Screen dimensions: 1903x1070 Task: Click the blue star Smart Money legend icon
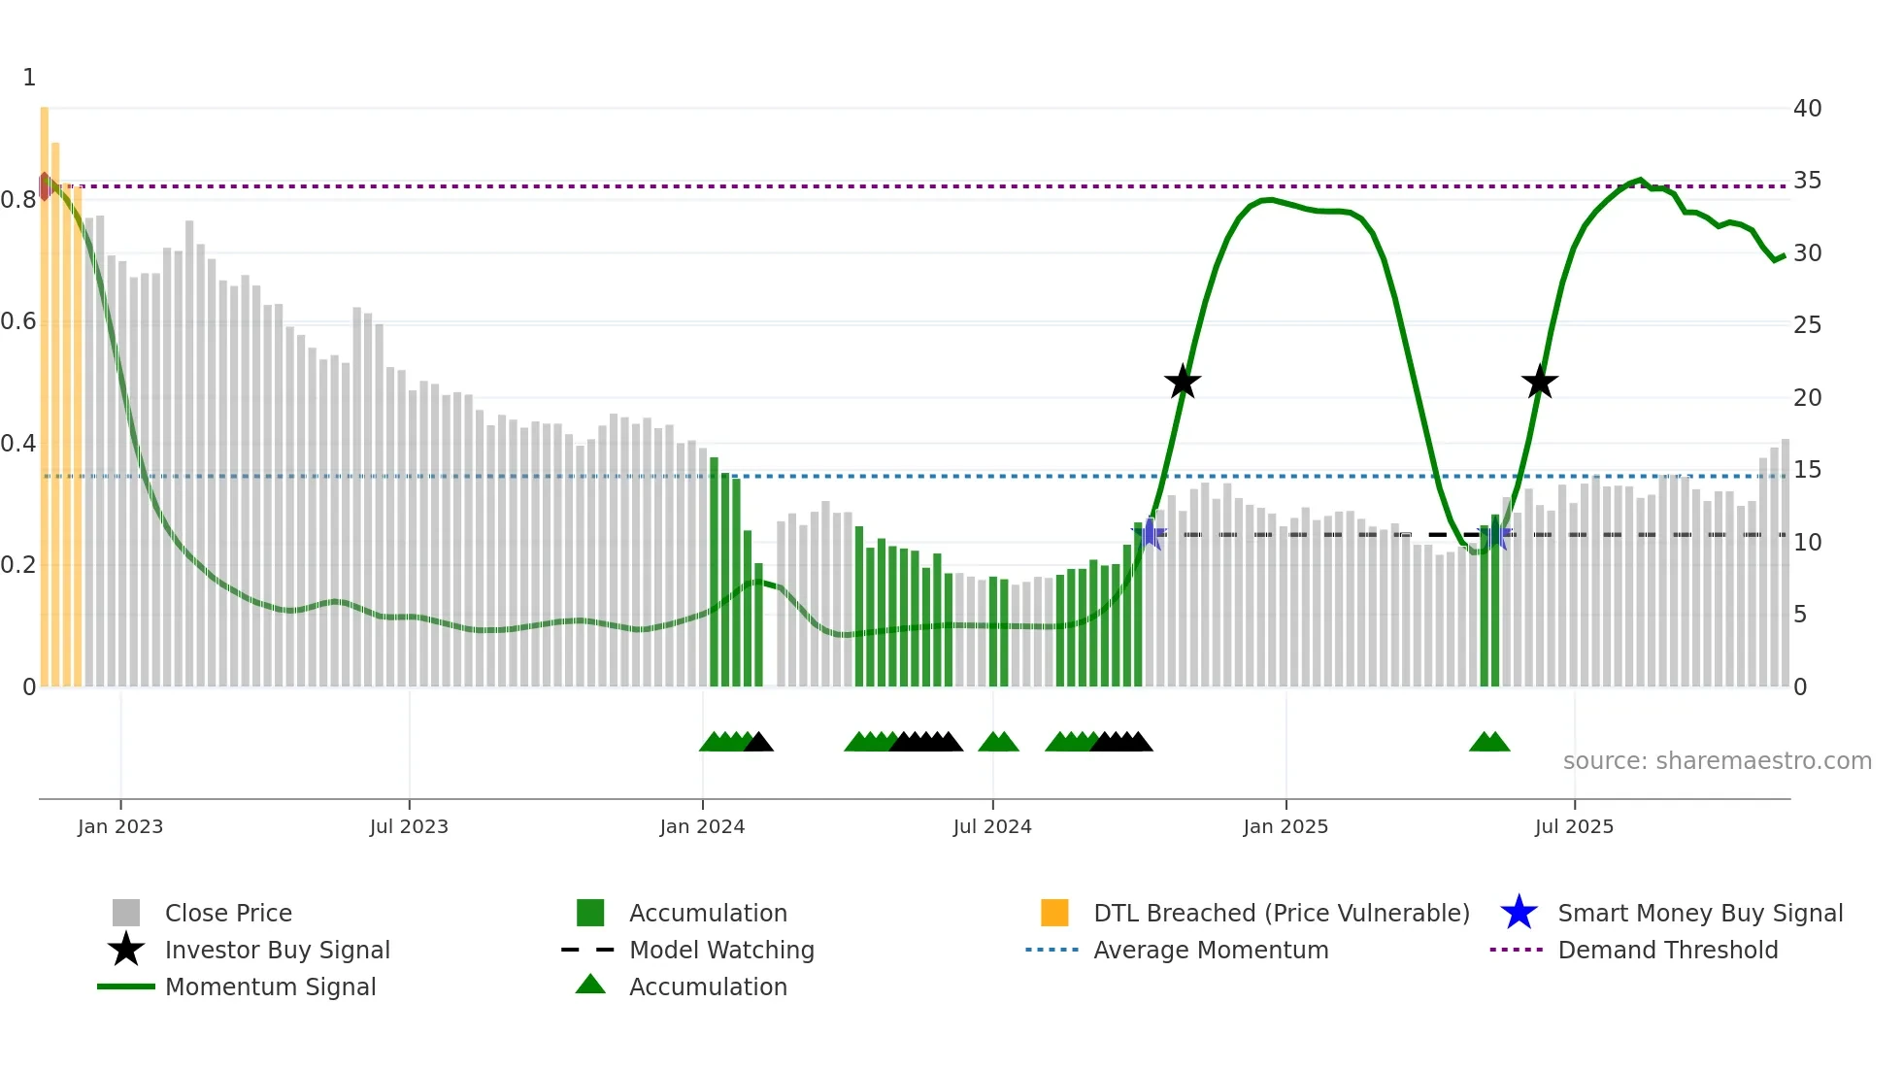(x=1519, y=913)
